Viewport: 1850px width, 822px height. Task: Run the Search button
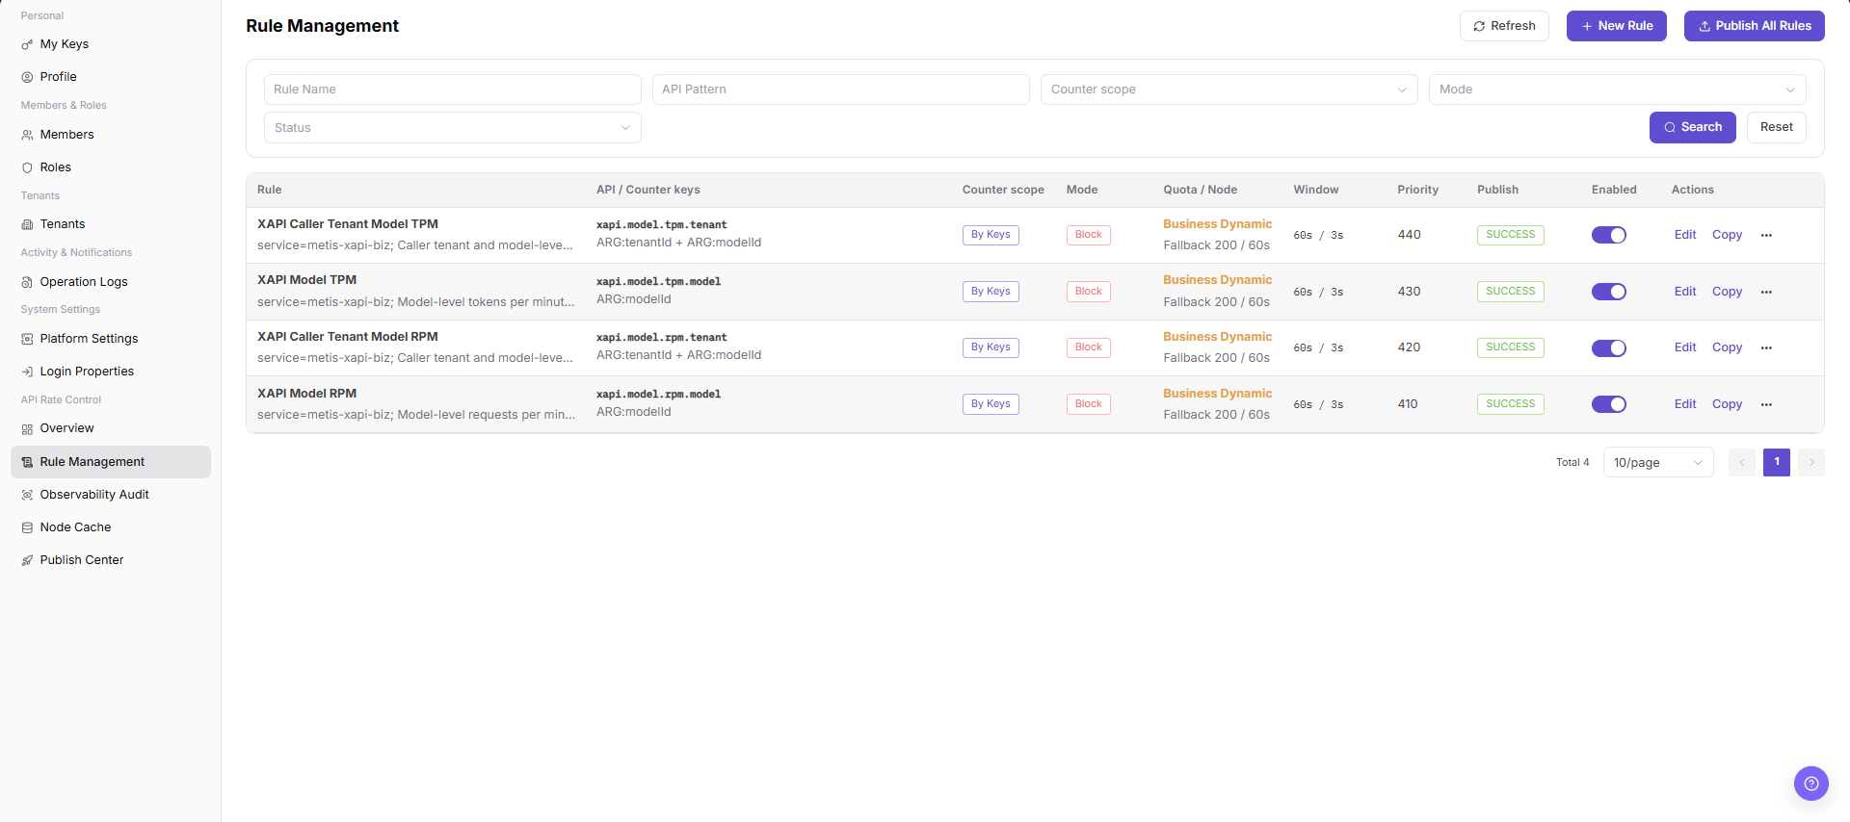click(x=1692, y=127)
